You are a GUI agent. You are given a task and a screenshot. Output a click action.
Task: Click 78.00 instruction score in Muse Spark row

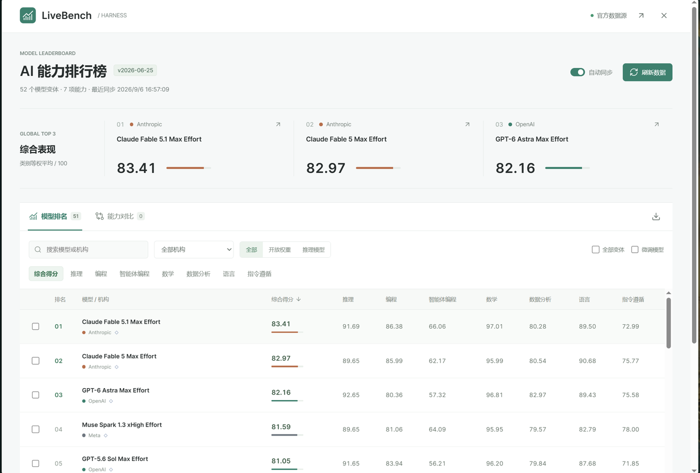[630, 430]
